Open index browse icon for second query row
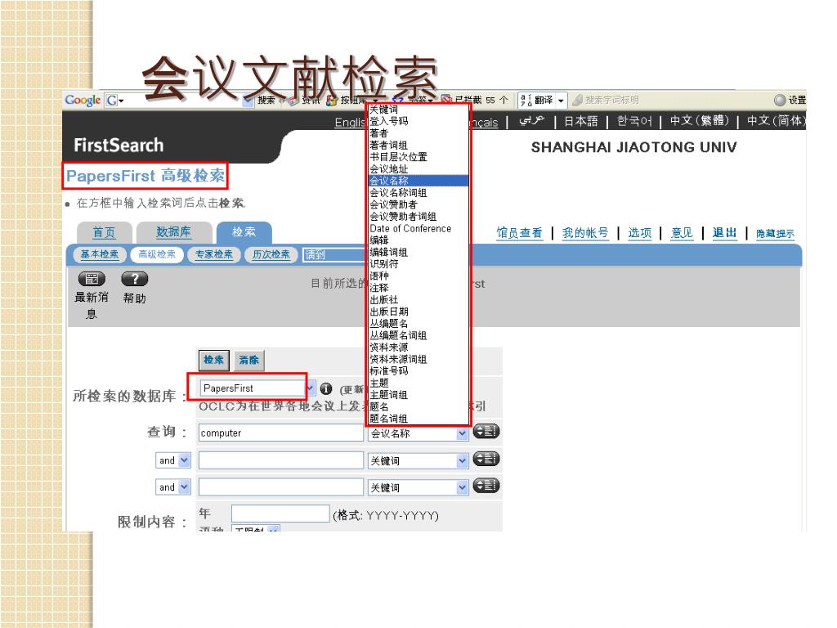Viewport: 837px width, 628px height. point(486,459)
